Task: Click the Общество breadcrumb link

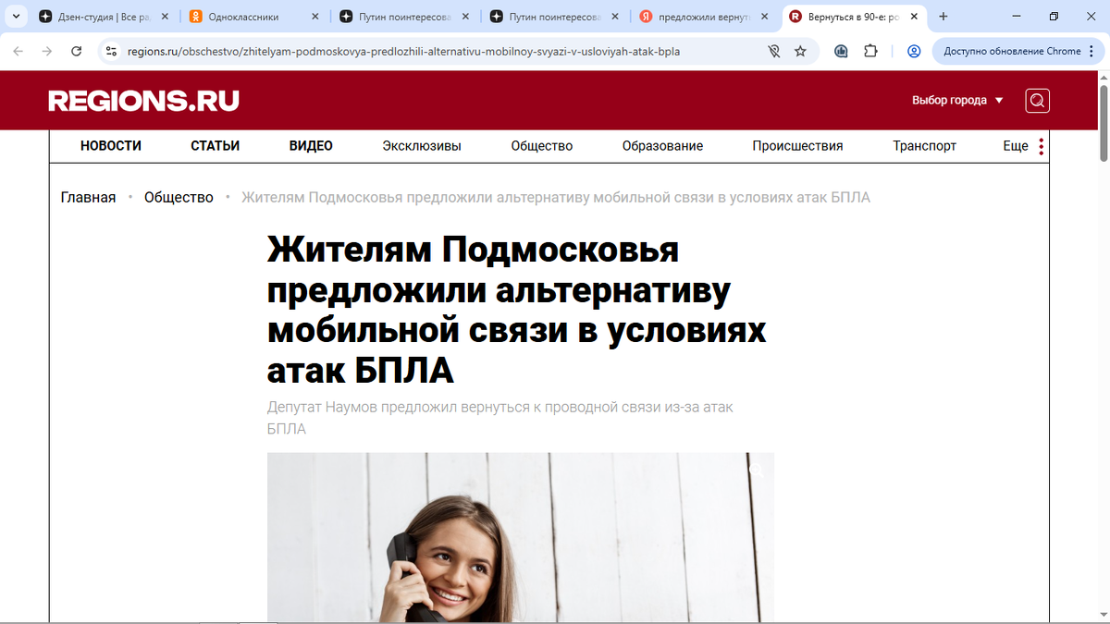Action: [x=179, y=197]
